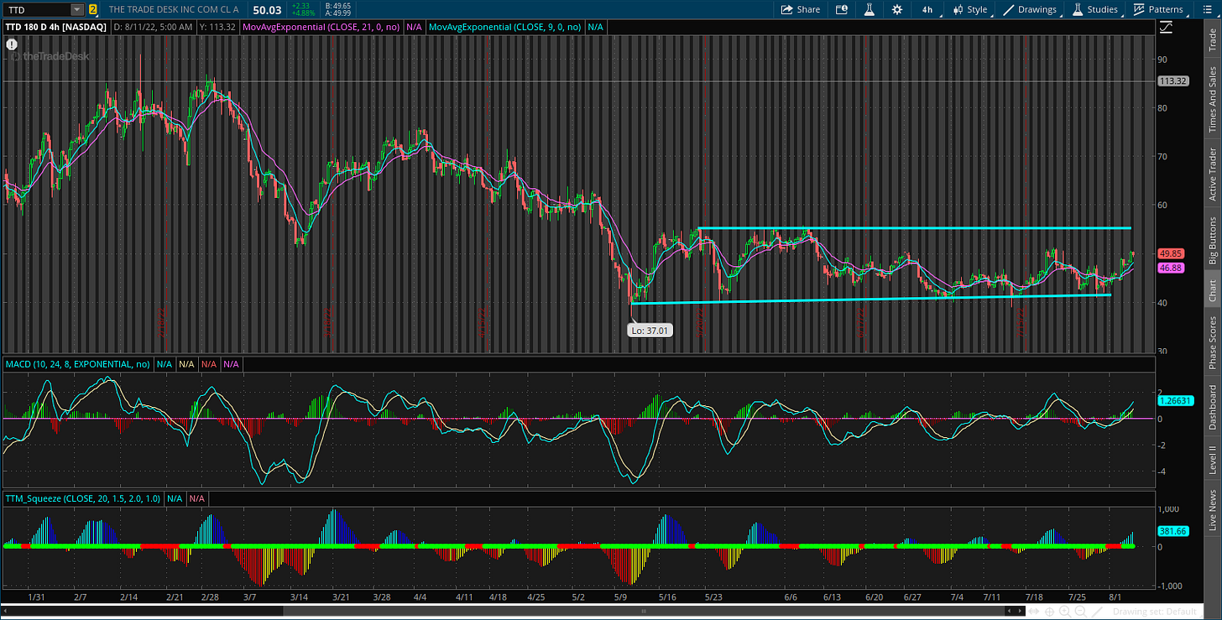The height and width of the screenshot is (620, 1222).
Task: Select the trendline drawing tool icon
Action: point(1097,612)
